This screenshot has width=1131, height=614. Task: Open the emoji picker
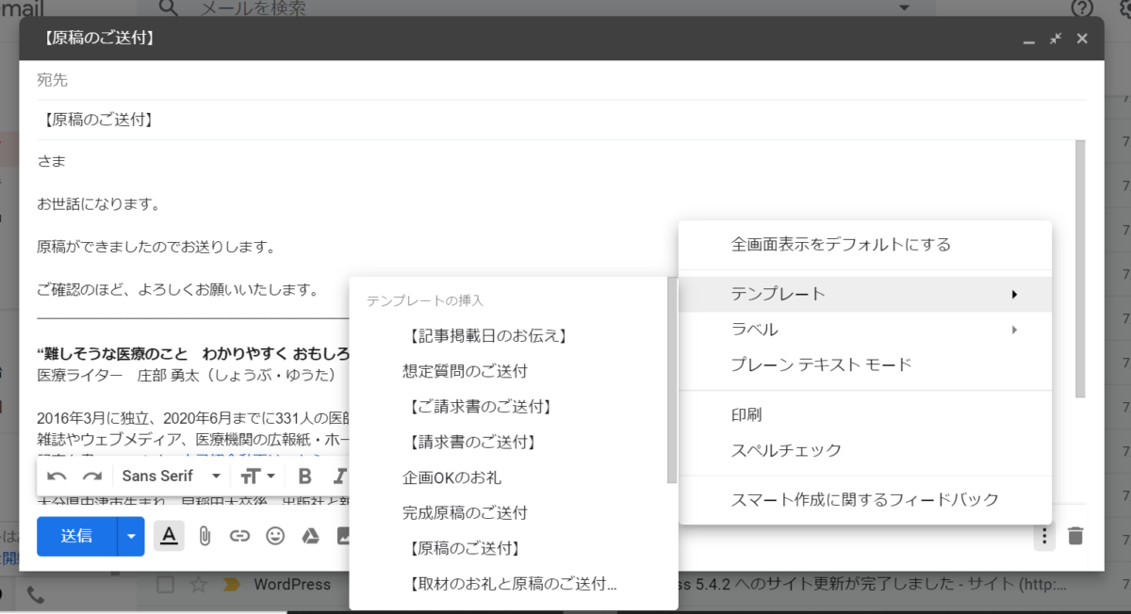[x=275, y=536]
